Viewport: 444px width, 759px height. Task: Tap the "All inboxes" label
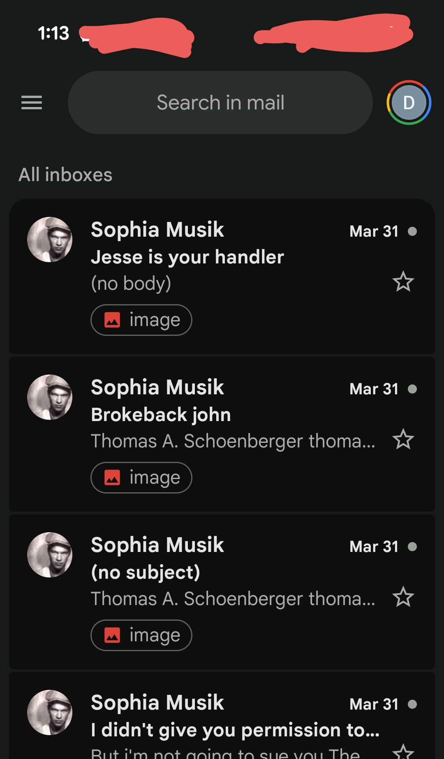point(66,175)
